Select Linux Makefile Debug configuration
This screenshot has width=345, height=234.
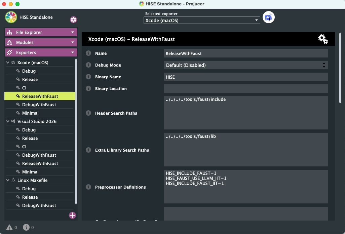(40, 189)
